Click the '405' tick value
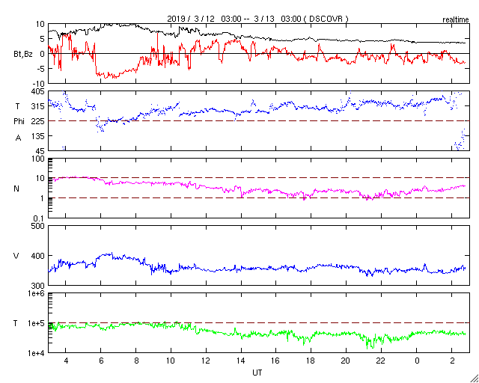This screenshot has height=383, width=479. pos(38,91)
